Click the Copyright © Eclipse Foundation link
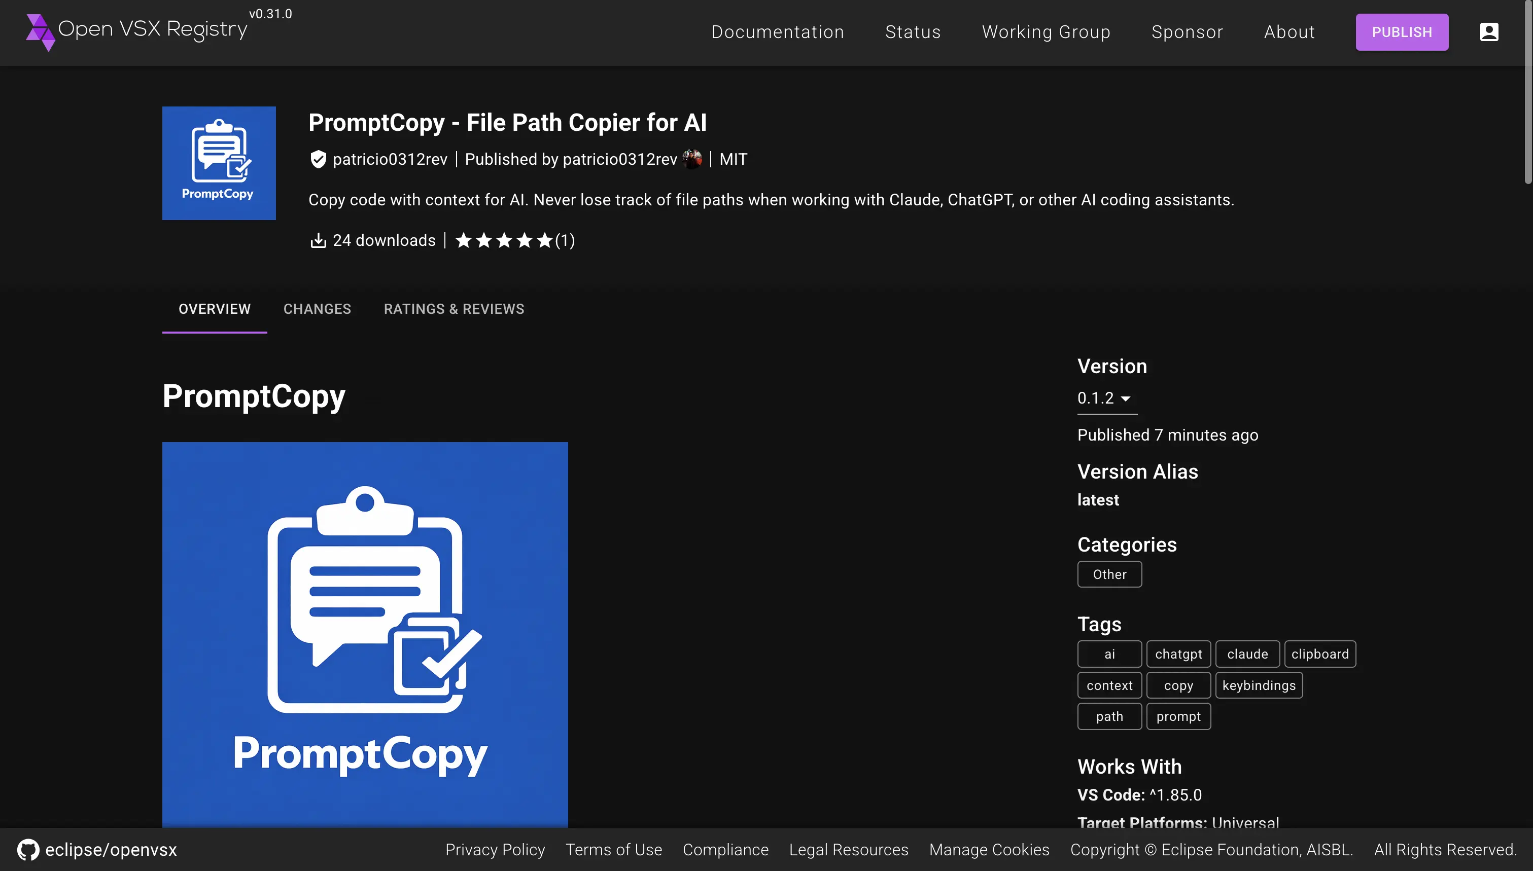Viewport: 1533px width, 871px height. (1212, 850)
